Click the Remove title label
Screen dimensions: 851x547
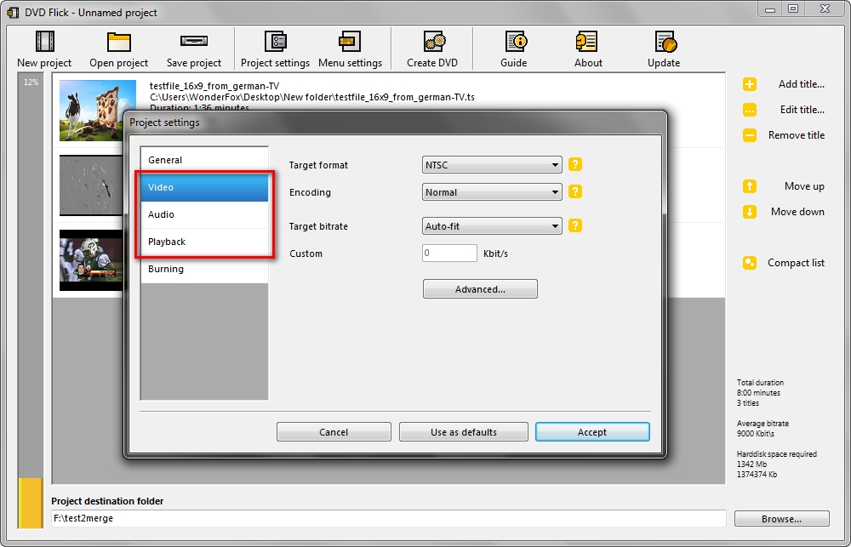click(x=797, y=135)
